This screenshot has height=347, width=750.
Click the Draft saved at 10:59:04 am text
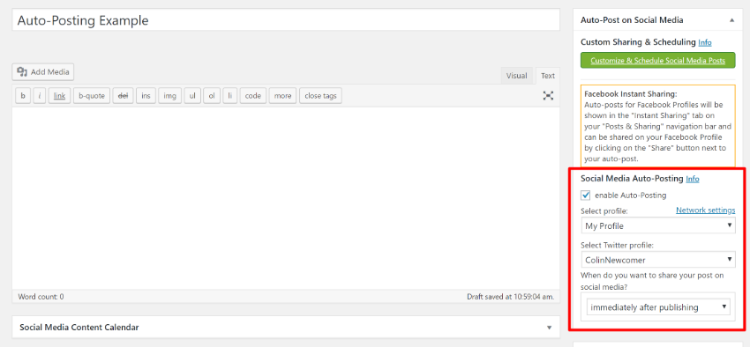[x=510, y=297]
